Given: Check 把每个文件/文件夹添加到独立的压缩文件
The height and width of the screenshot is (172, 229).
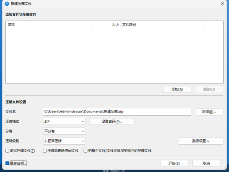Looking at the screenshot, I should coord(85,150).
